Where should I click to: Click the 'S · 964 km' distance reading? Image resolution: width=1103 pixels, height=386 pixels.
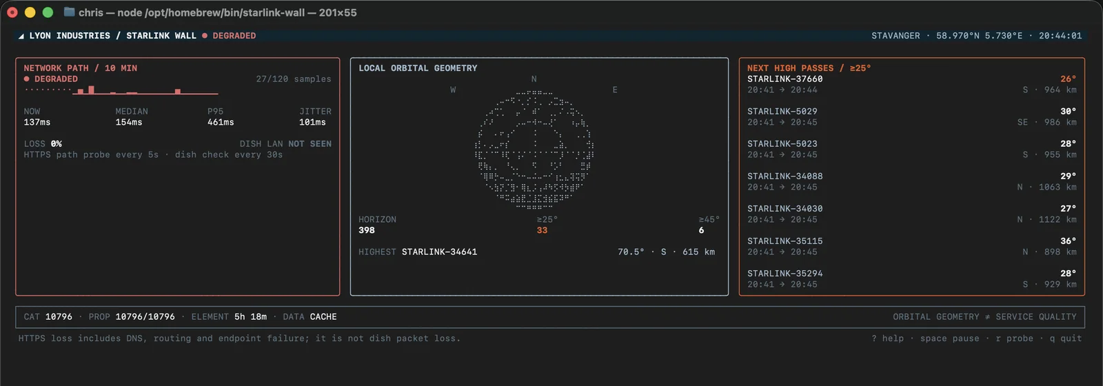click(x=1049, y=90)
